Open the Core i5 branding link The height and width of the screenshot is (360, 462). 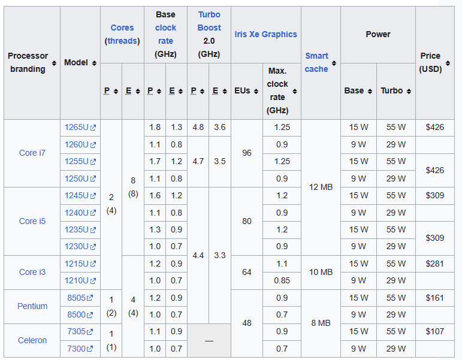point(32,221)
